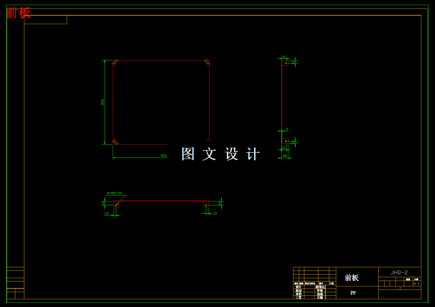This screenshot has height=307, width=435.
Task: Click the 工艺 cell in title block
Action: click(x=299, y=297)
